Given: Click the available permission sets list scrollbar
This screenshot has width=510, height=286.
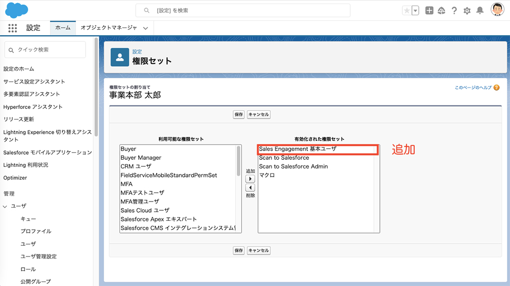Looking at the screenshot, I should 239,161.
